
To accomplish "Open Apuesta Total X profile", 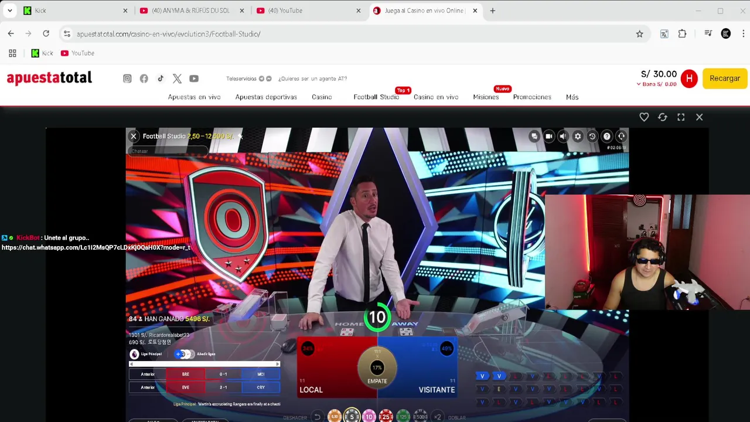I will click(x=177, y=79).
